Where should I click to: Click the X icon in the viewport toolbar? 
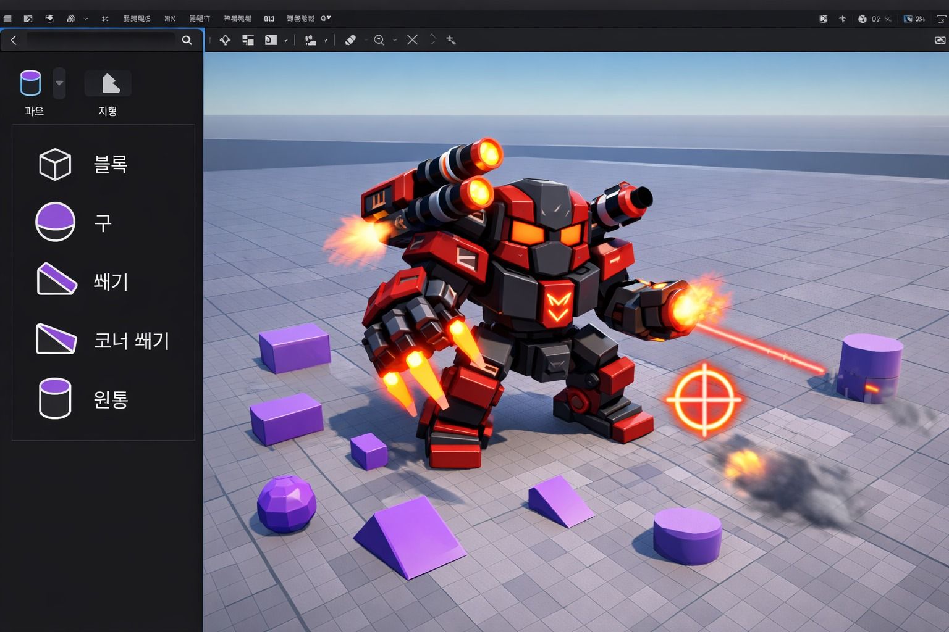point(413,40)
